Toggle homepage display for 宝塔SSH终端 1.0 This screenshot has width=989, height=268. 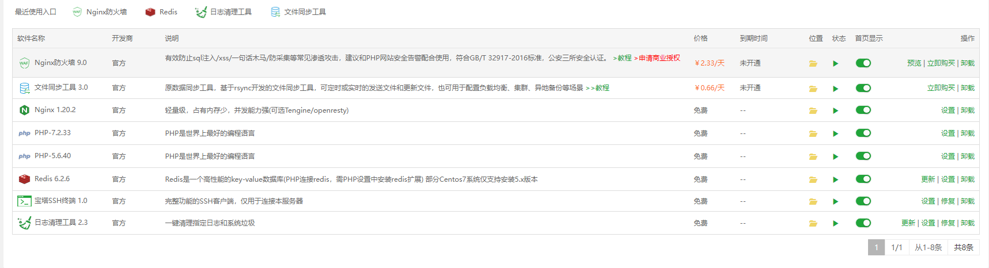pos(863,201)
